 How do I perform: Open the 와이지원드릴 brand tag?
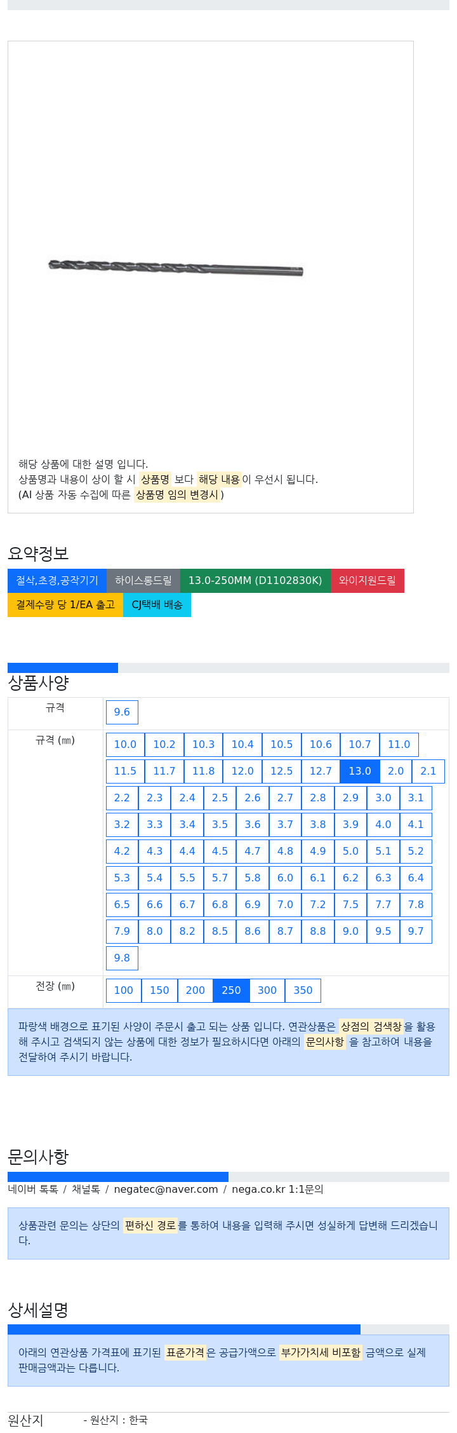368,581
